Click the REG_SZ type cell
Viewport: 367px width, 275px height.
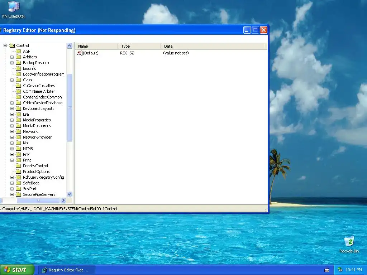pos(127,53)
